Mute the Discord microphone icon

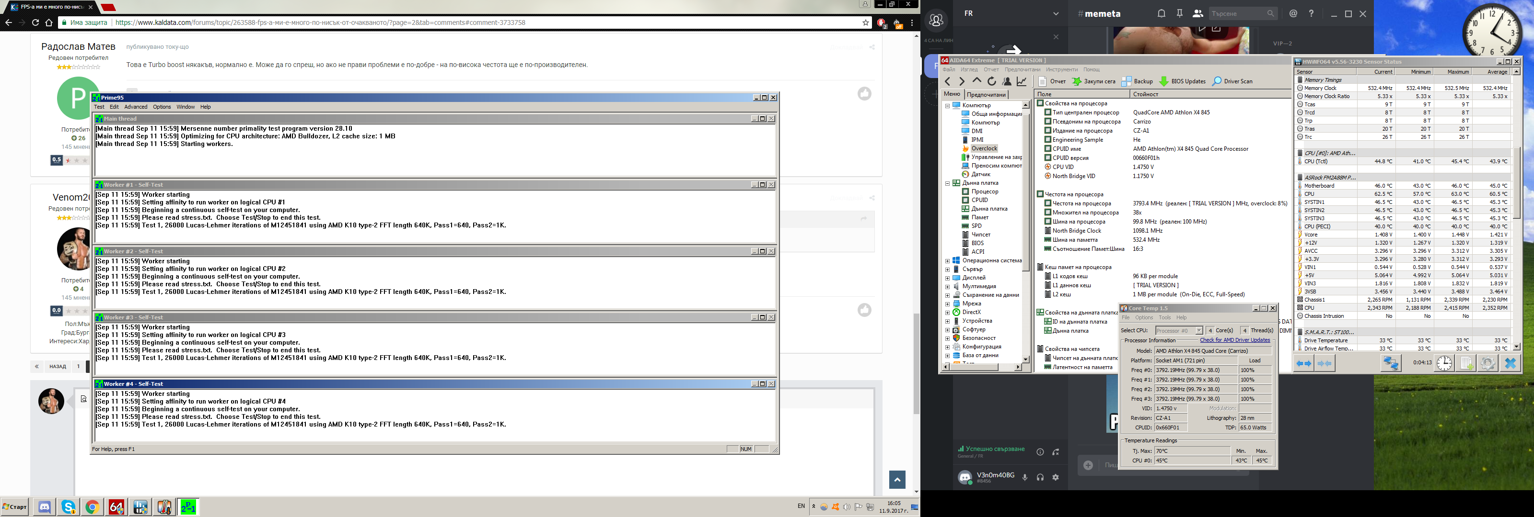click(x=1025, y=477)
